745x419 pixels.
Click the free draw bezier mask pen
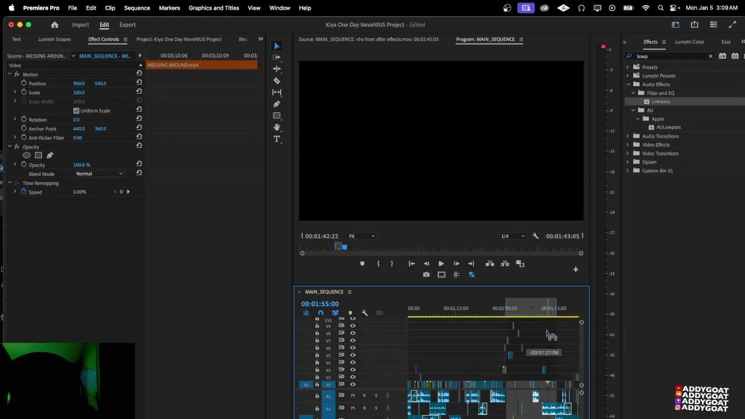pos(50,155)
